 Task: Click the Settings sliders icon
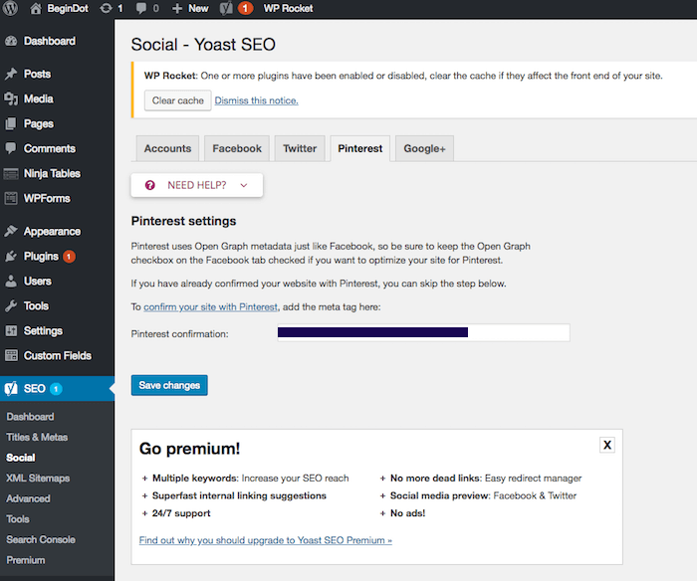tap(11, 331)
